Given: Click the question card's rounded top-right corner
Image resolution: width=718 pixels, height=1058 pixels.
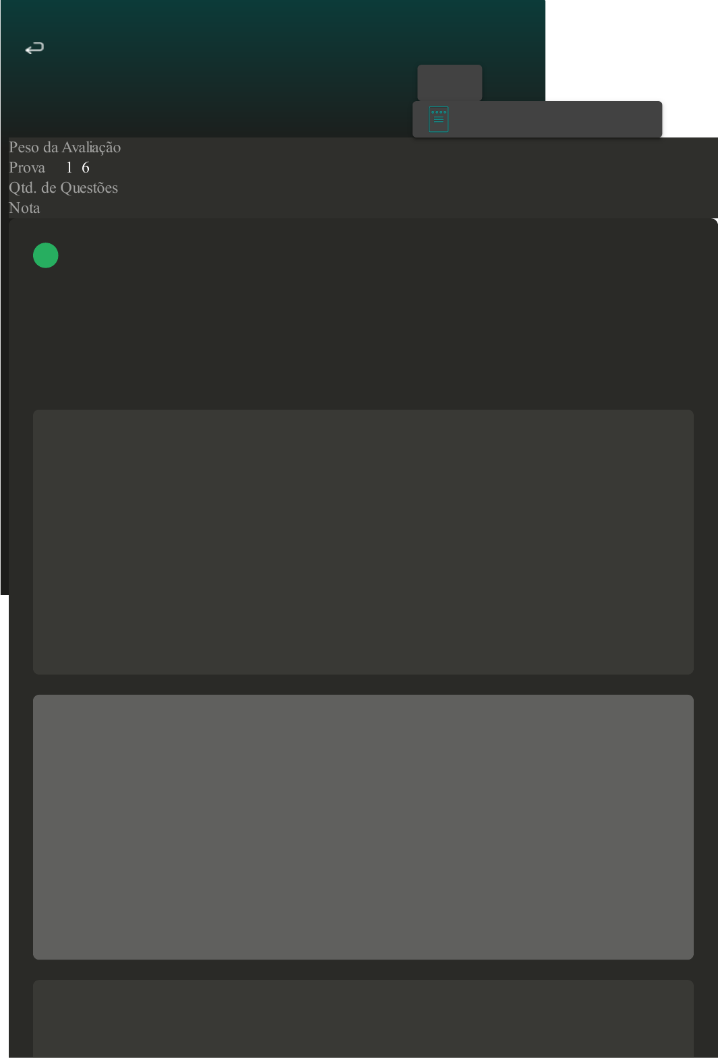Looking at the screenshot, I should [711, 224].
